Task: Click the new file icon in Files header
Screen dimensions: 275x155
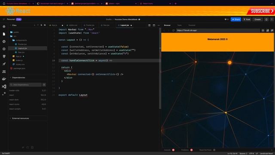Action: [x=41, y=25]
